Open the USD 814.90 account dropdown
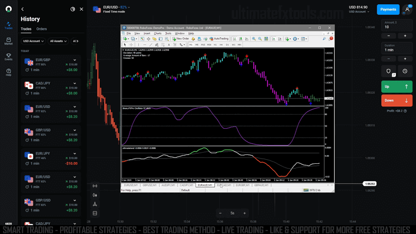Screen dimensions: 416x234 point(359,9)
